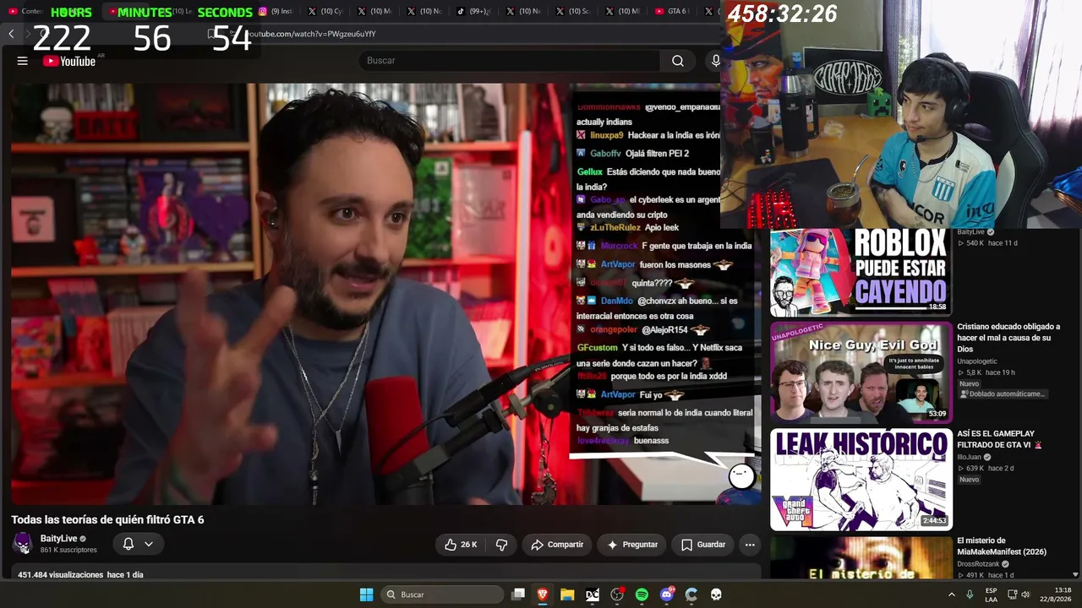Click the main video player area
Screen dimensions: 1082x608
[385, 294]
